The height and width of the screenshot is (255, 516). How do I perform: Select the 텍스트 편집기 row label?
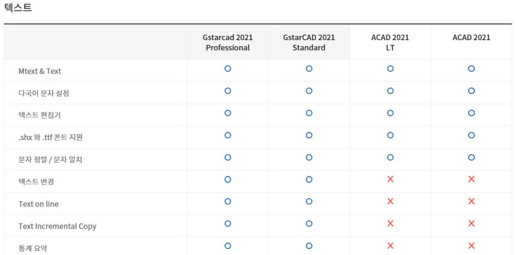pos(40,116)
